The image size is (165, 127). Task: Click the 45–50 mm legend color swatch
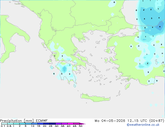(77, 124)
